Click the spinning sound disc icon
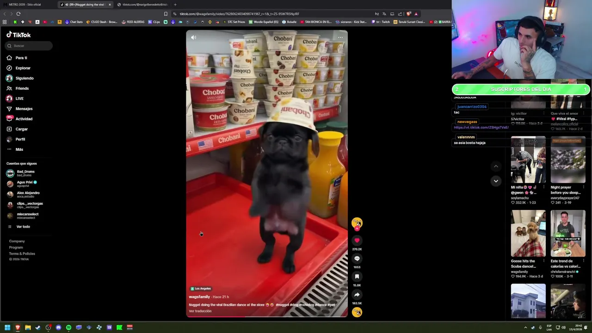 tap(357, 312)
